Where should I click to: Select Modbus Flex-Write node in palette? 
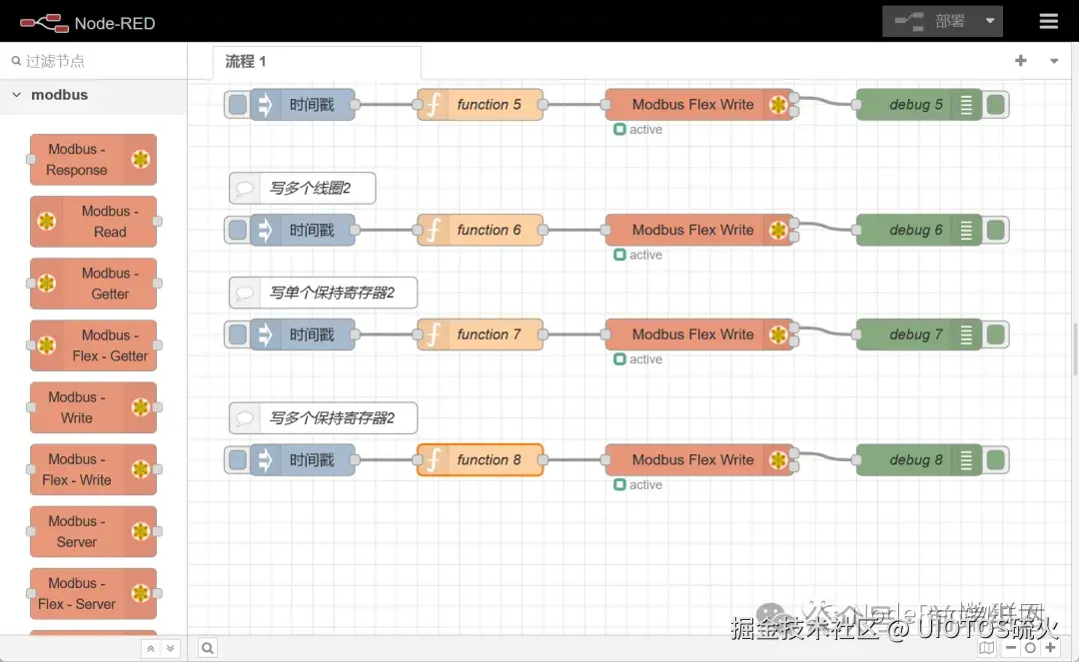click(93, 469)
